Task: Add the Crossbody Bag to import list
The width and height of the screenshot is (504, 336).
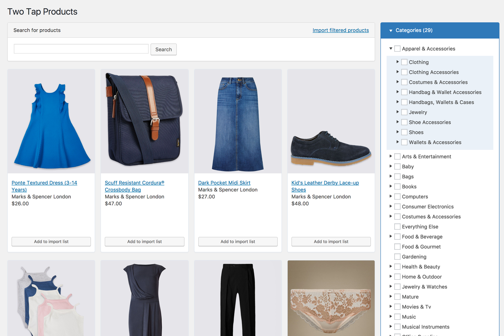Action: pyautogui.click(x=144, y=242)
